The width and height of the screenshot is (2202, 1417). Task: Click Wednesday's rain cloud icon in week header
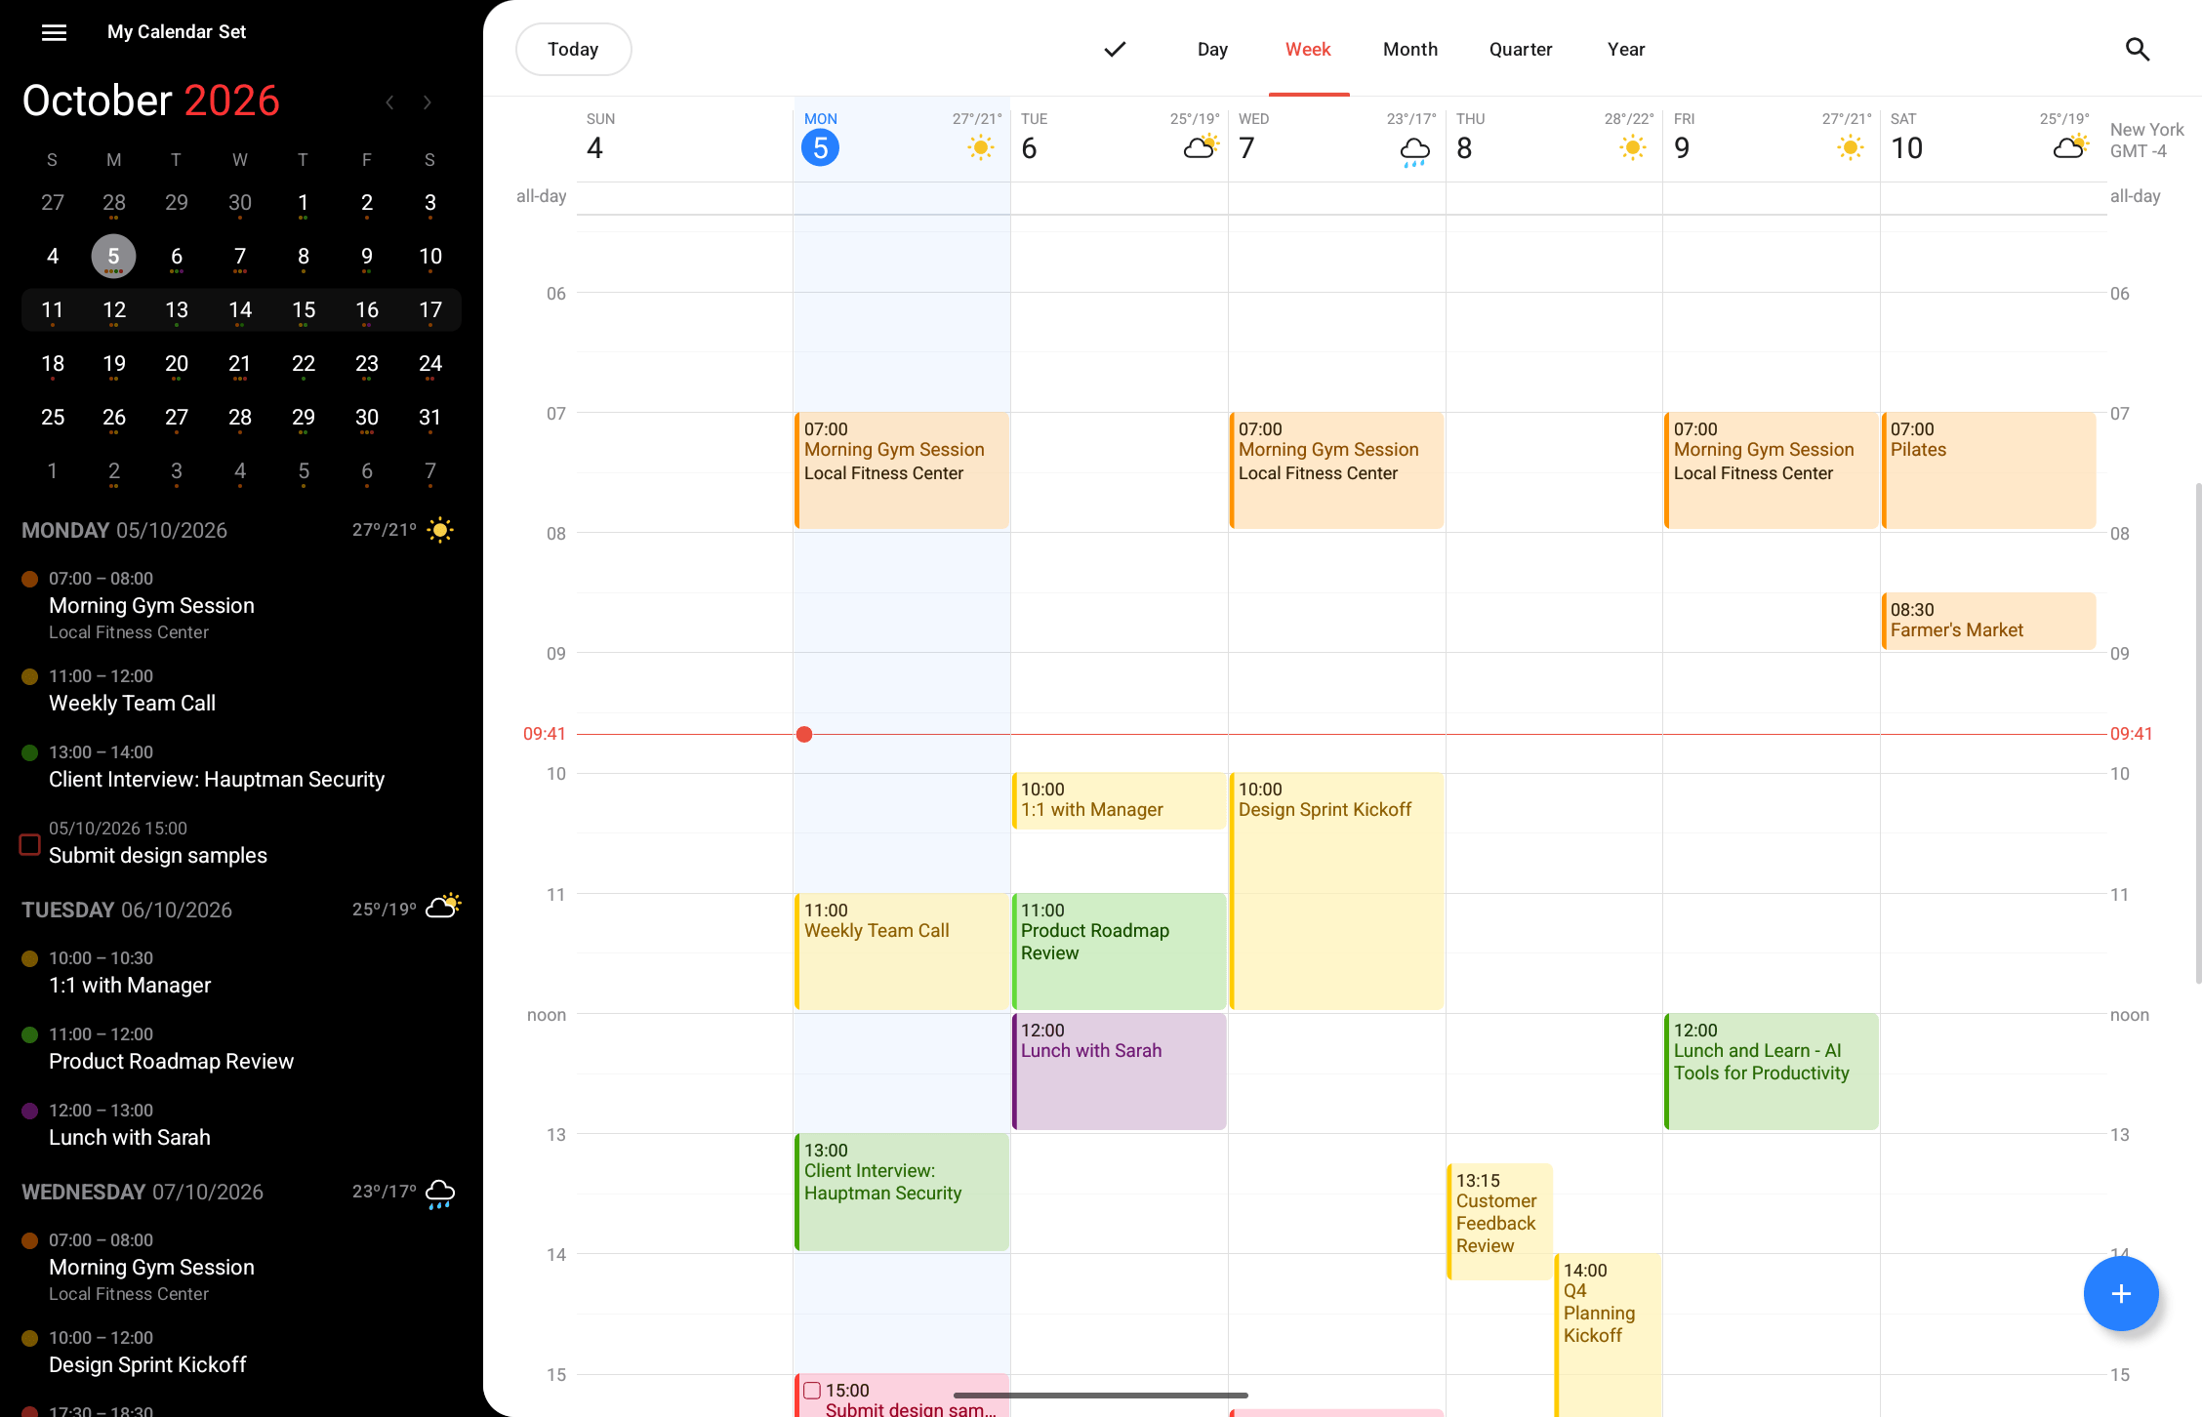[1415, 151]
